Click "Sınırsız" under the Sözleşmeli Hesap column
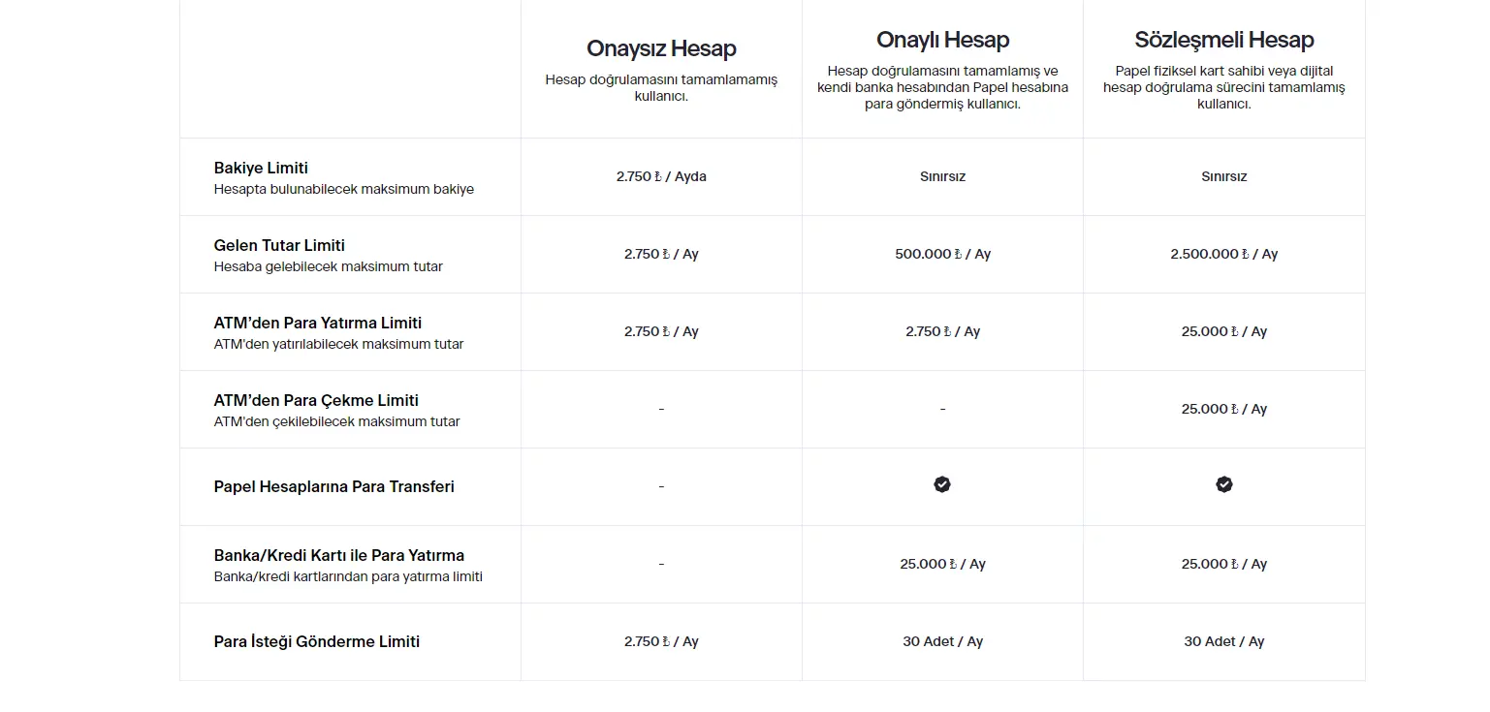Image resolution: width=1490 pixels, height=712 pixels. [x=1224, y=176]
